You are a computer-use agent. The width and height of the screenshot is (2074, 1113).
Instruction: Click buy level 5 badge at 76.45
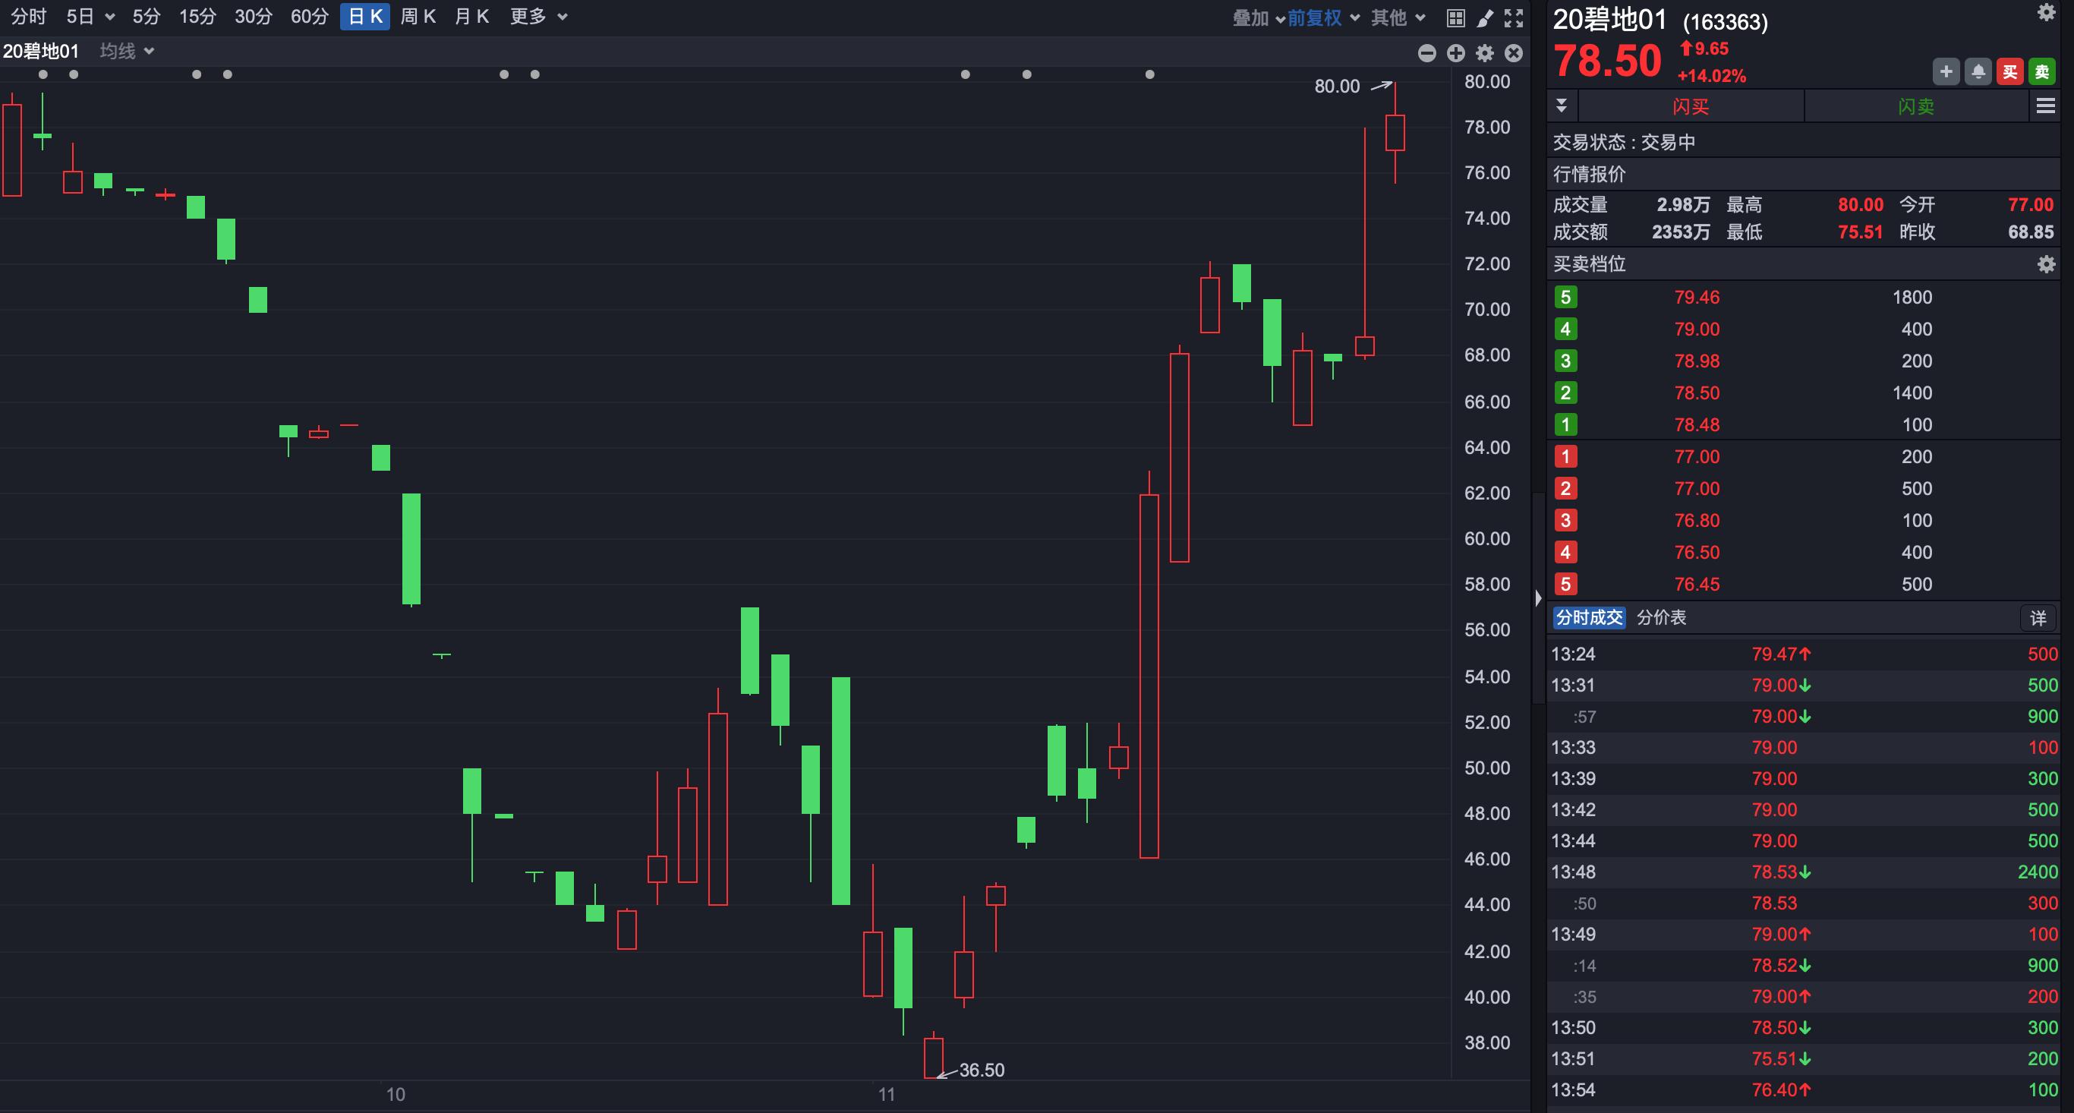1565,584
